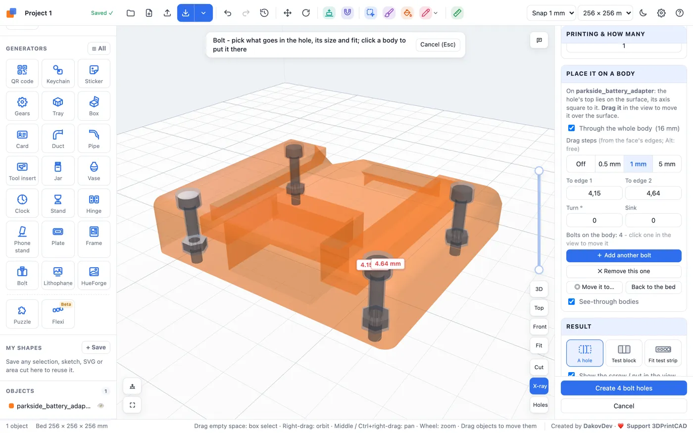Select the Test block result option
Viewport: 693px width, 433px height.
point(624,353)
